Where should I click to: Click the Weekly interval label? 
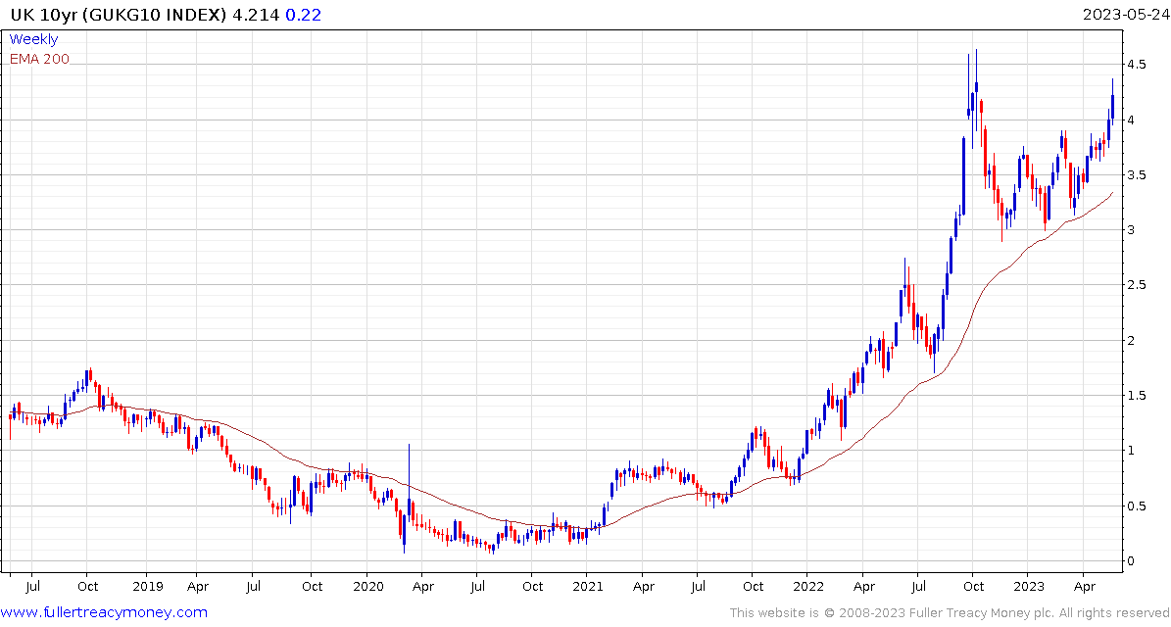(x=33, y=39)
